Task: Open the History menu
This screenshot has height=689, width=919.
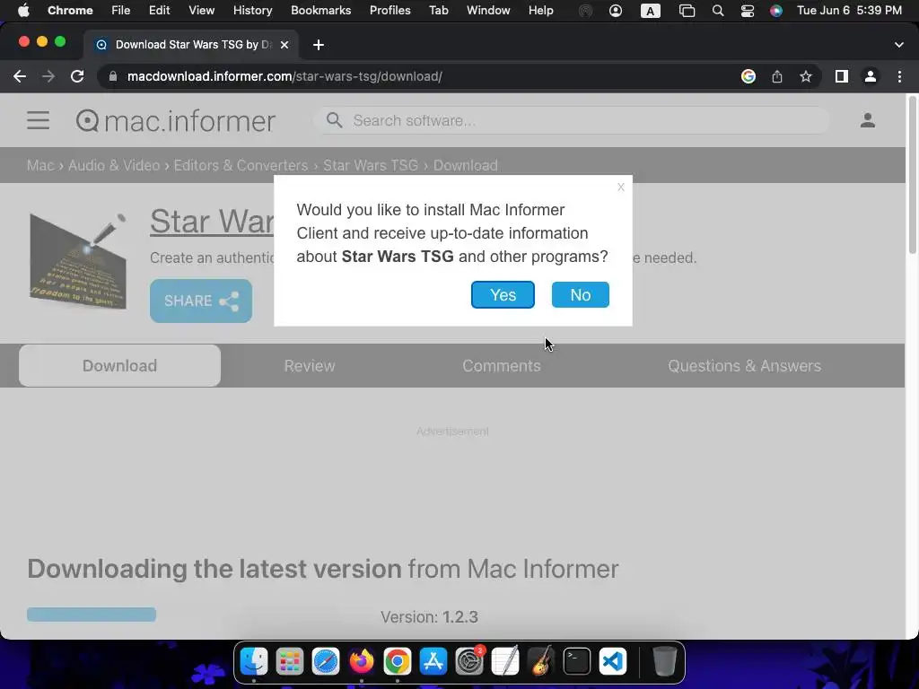Action: (252, 11)
